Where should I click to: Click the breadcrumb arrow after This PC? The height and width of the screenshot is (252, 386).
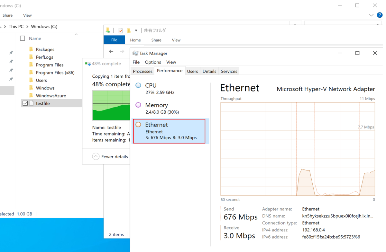pos(27,27)
